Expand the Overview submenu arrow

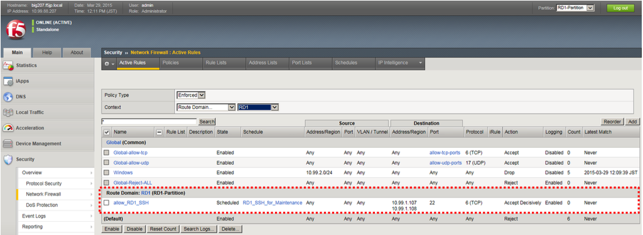coord(91,173)
